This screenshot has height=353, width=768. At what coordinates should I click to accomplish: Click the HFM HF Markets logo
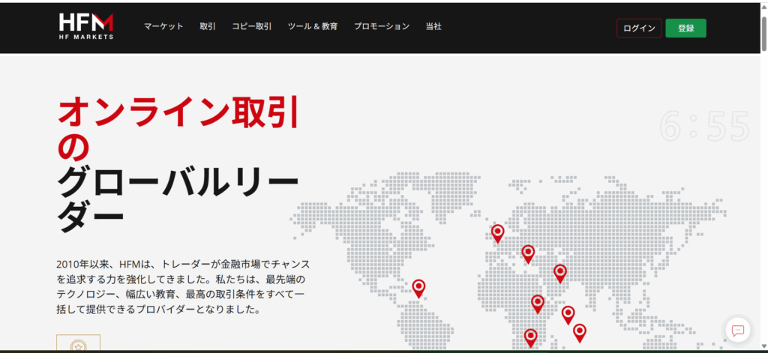click(86, 26)
